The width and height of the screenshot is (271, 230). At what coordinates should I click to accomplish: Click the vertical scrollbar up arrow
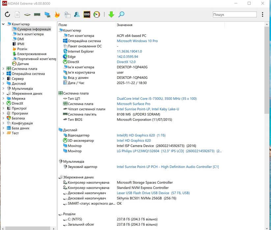pos(267,25)
